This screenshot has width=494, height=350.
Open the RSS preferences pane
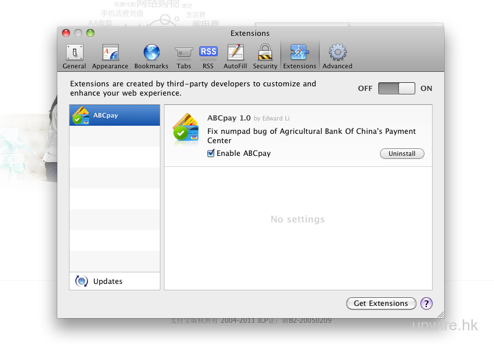[208, 56]
